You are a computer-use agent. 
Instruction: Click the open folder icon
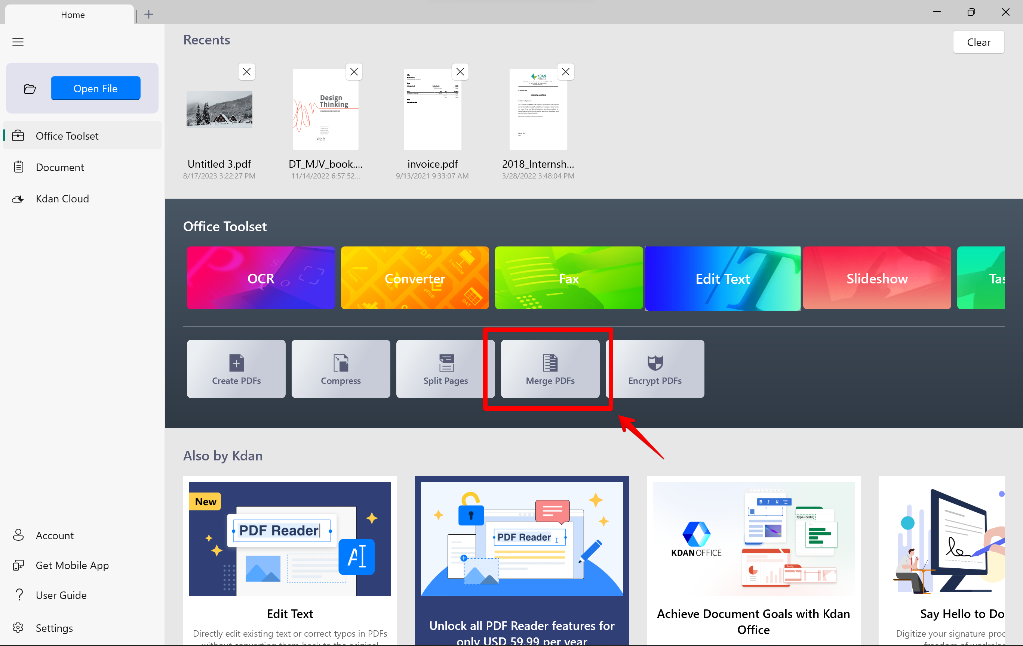(30, 88)
